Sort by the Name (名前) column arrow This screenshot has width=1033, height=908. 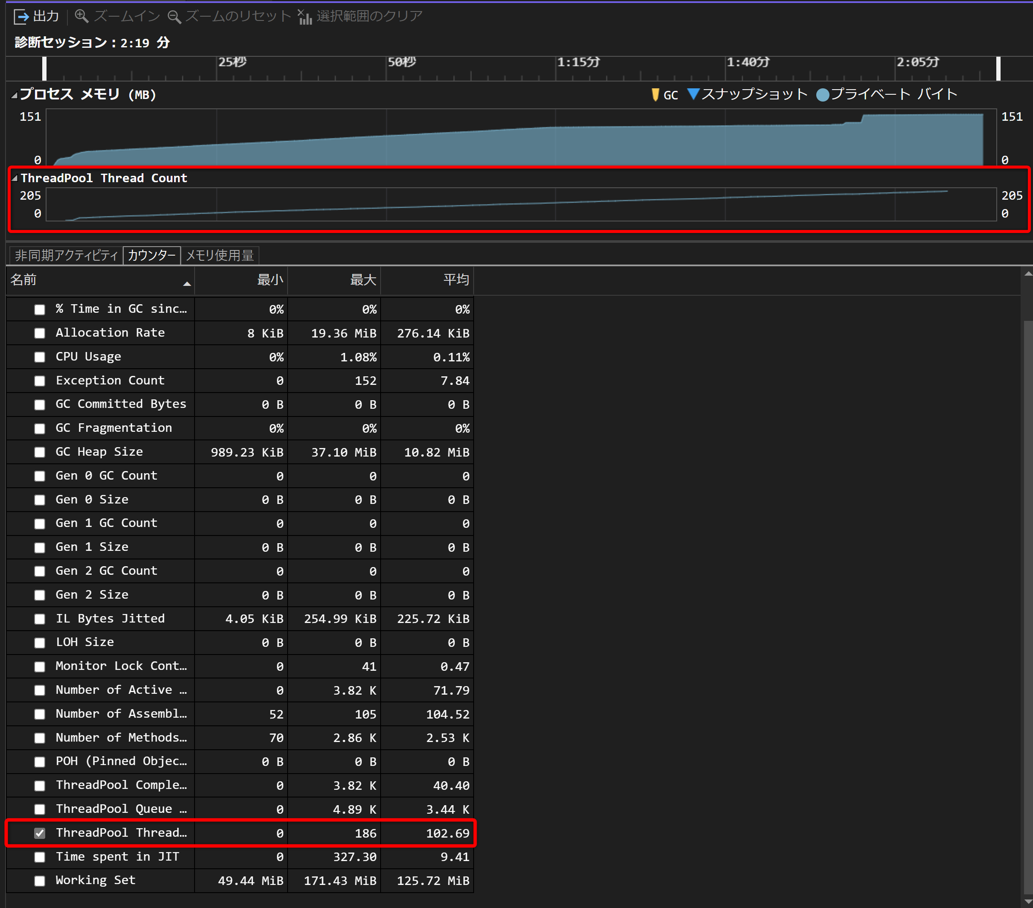click(186, 284)
